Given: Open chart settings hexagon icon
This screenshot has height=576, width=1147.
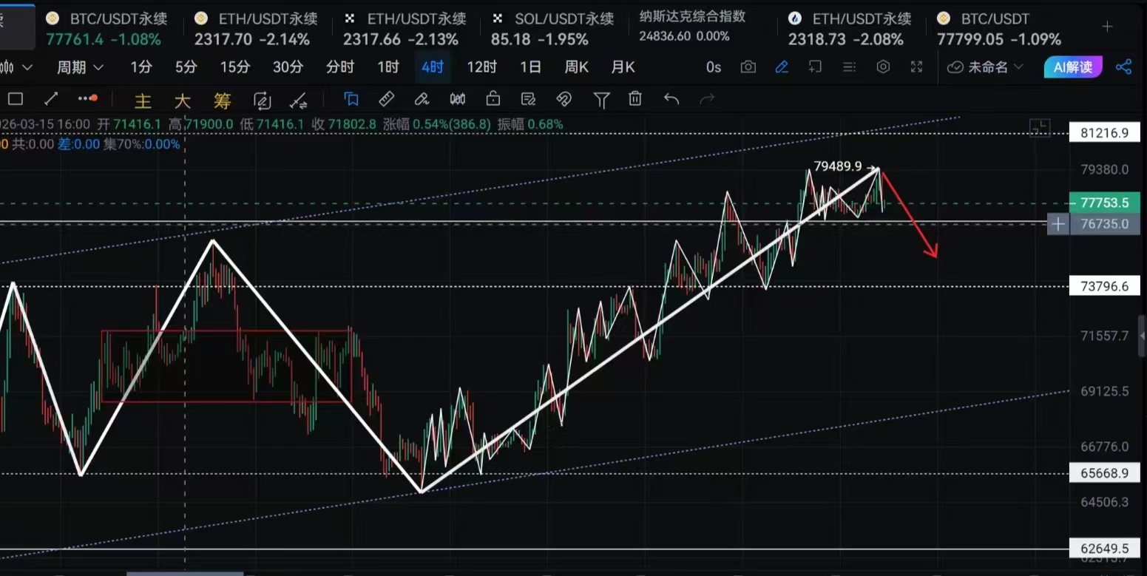Looking at the screenshot, I should 883,67.
